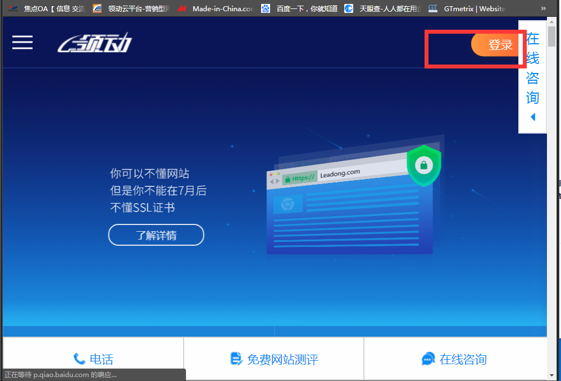561x381 pixels.
Task: Click the Baidu paw favicon on the bookmarks bar
Action: tap(264, 8)
